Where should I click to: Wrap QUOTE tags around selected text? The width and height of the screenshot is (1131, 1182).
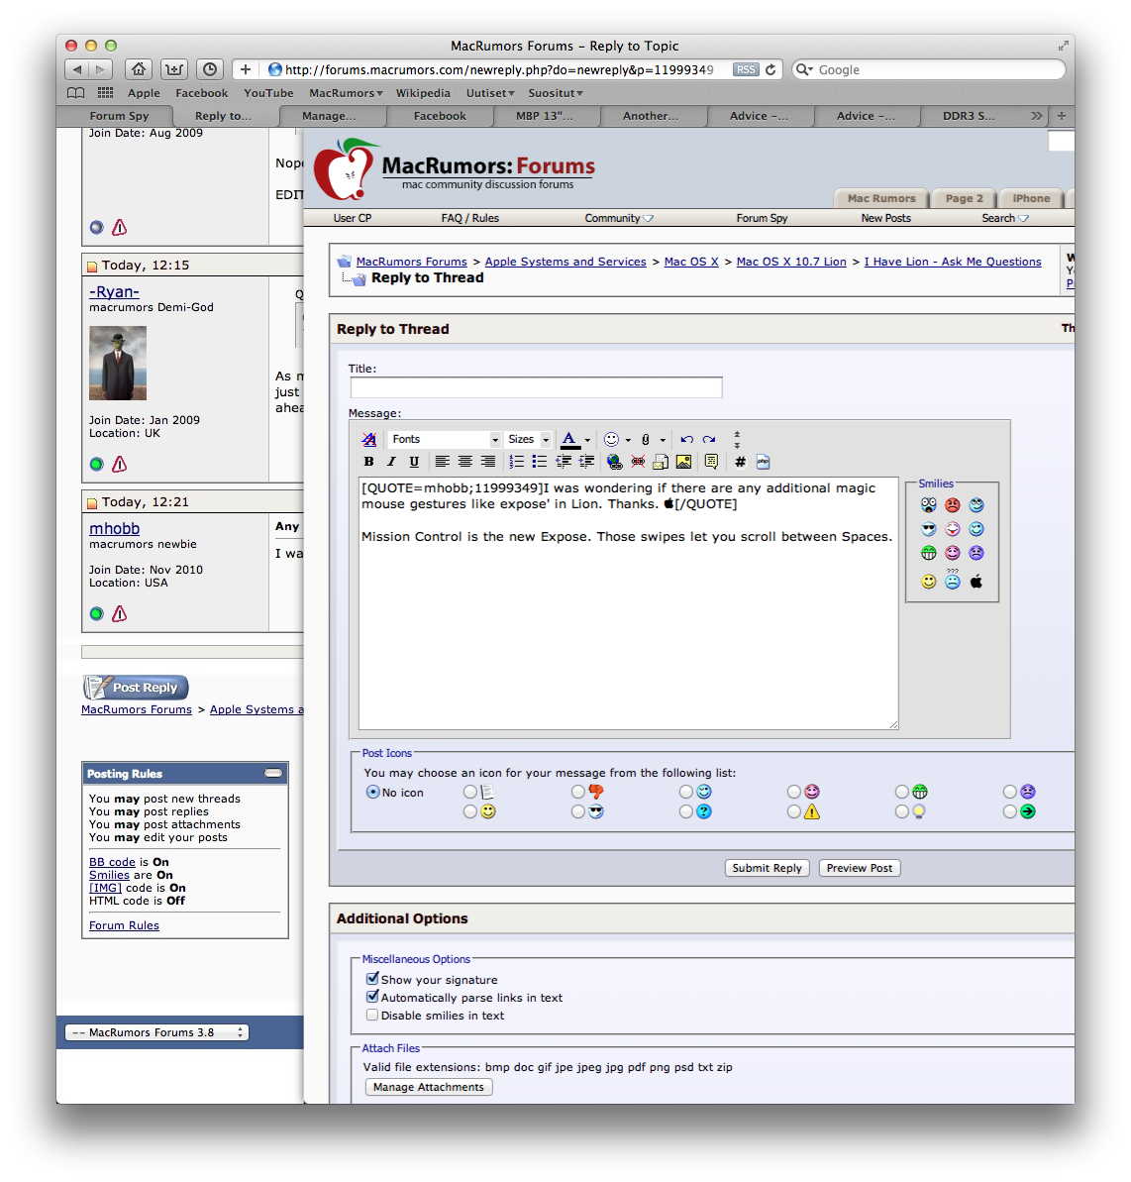coord(711,462)
